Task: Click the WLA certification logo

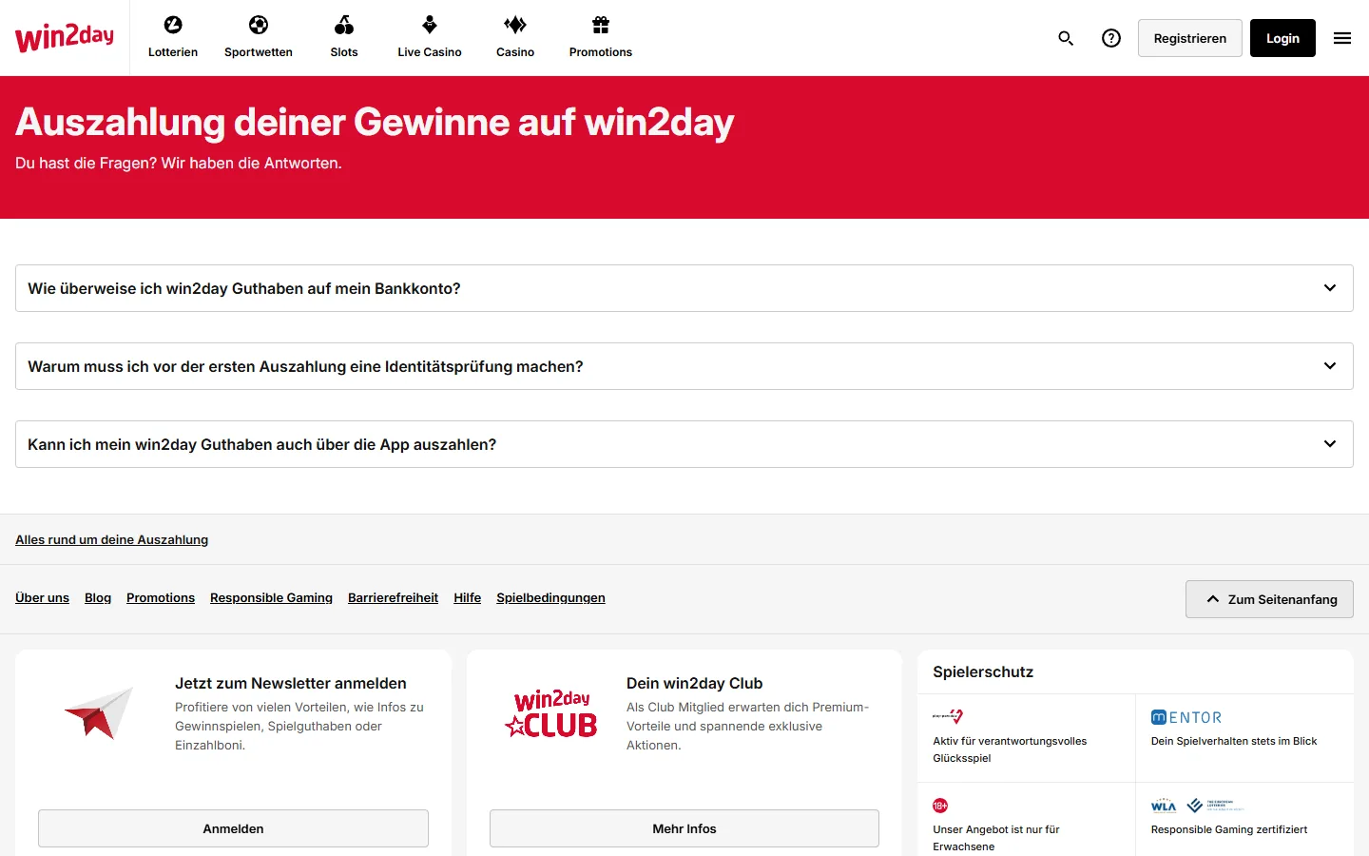Action: point(1164,806)
